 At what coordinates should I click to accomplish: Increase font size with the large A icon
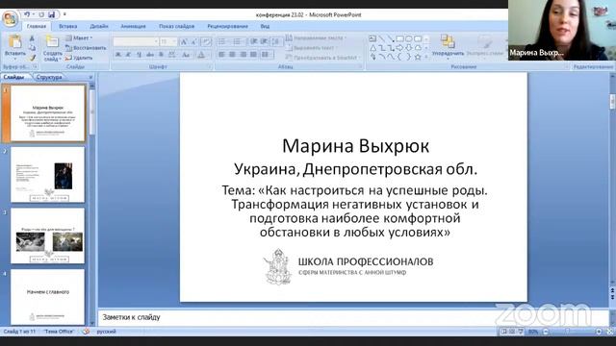coord(183,41)
